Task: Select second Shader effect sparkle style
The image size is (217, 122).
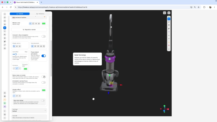Action: (x=17, y=96)
